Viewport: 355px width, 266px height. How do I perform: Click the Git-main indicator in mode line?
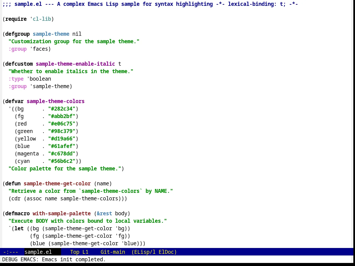113,252
